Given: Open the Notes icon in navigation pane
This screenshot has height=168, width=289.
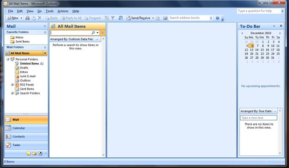Looking at the screenshot, I should point(28,154).
